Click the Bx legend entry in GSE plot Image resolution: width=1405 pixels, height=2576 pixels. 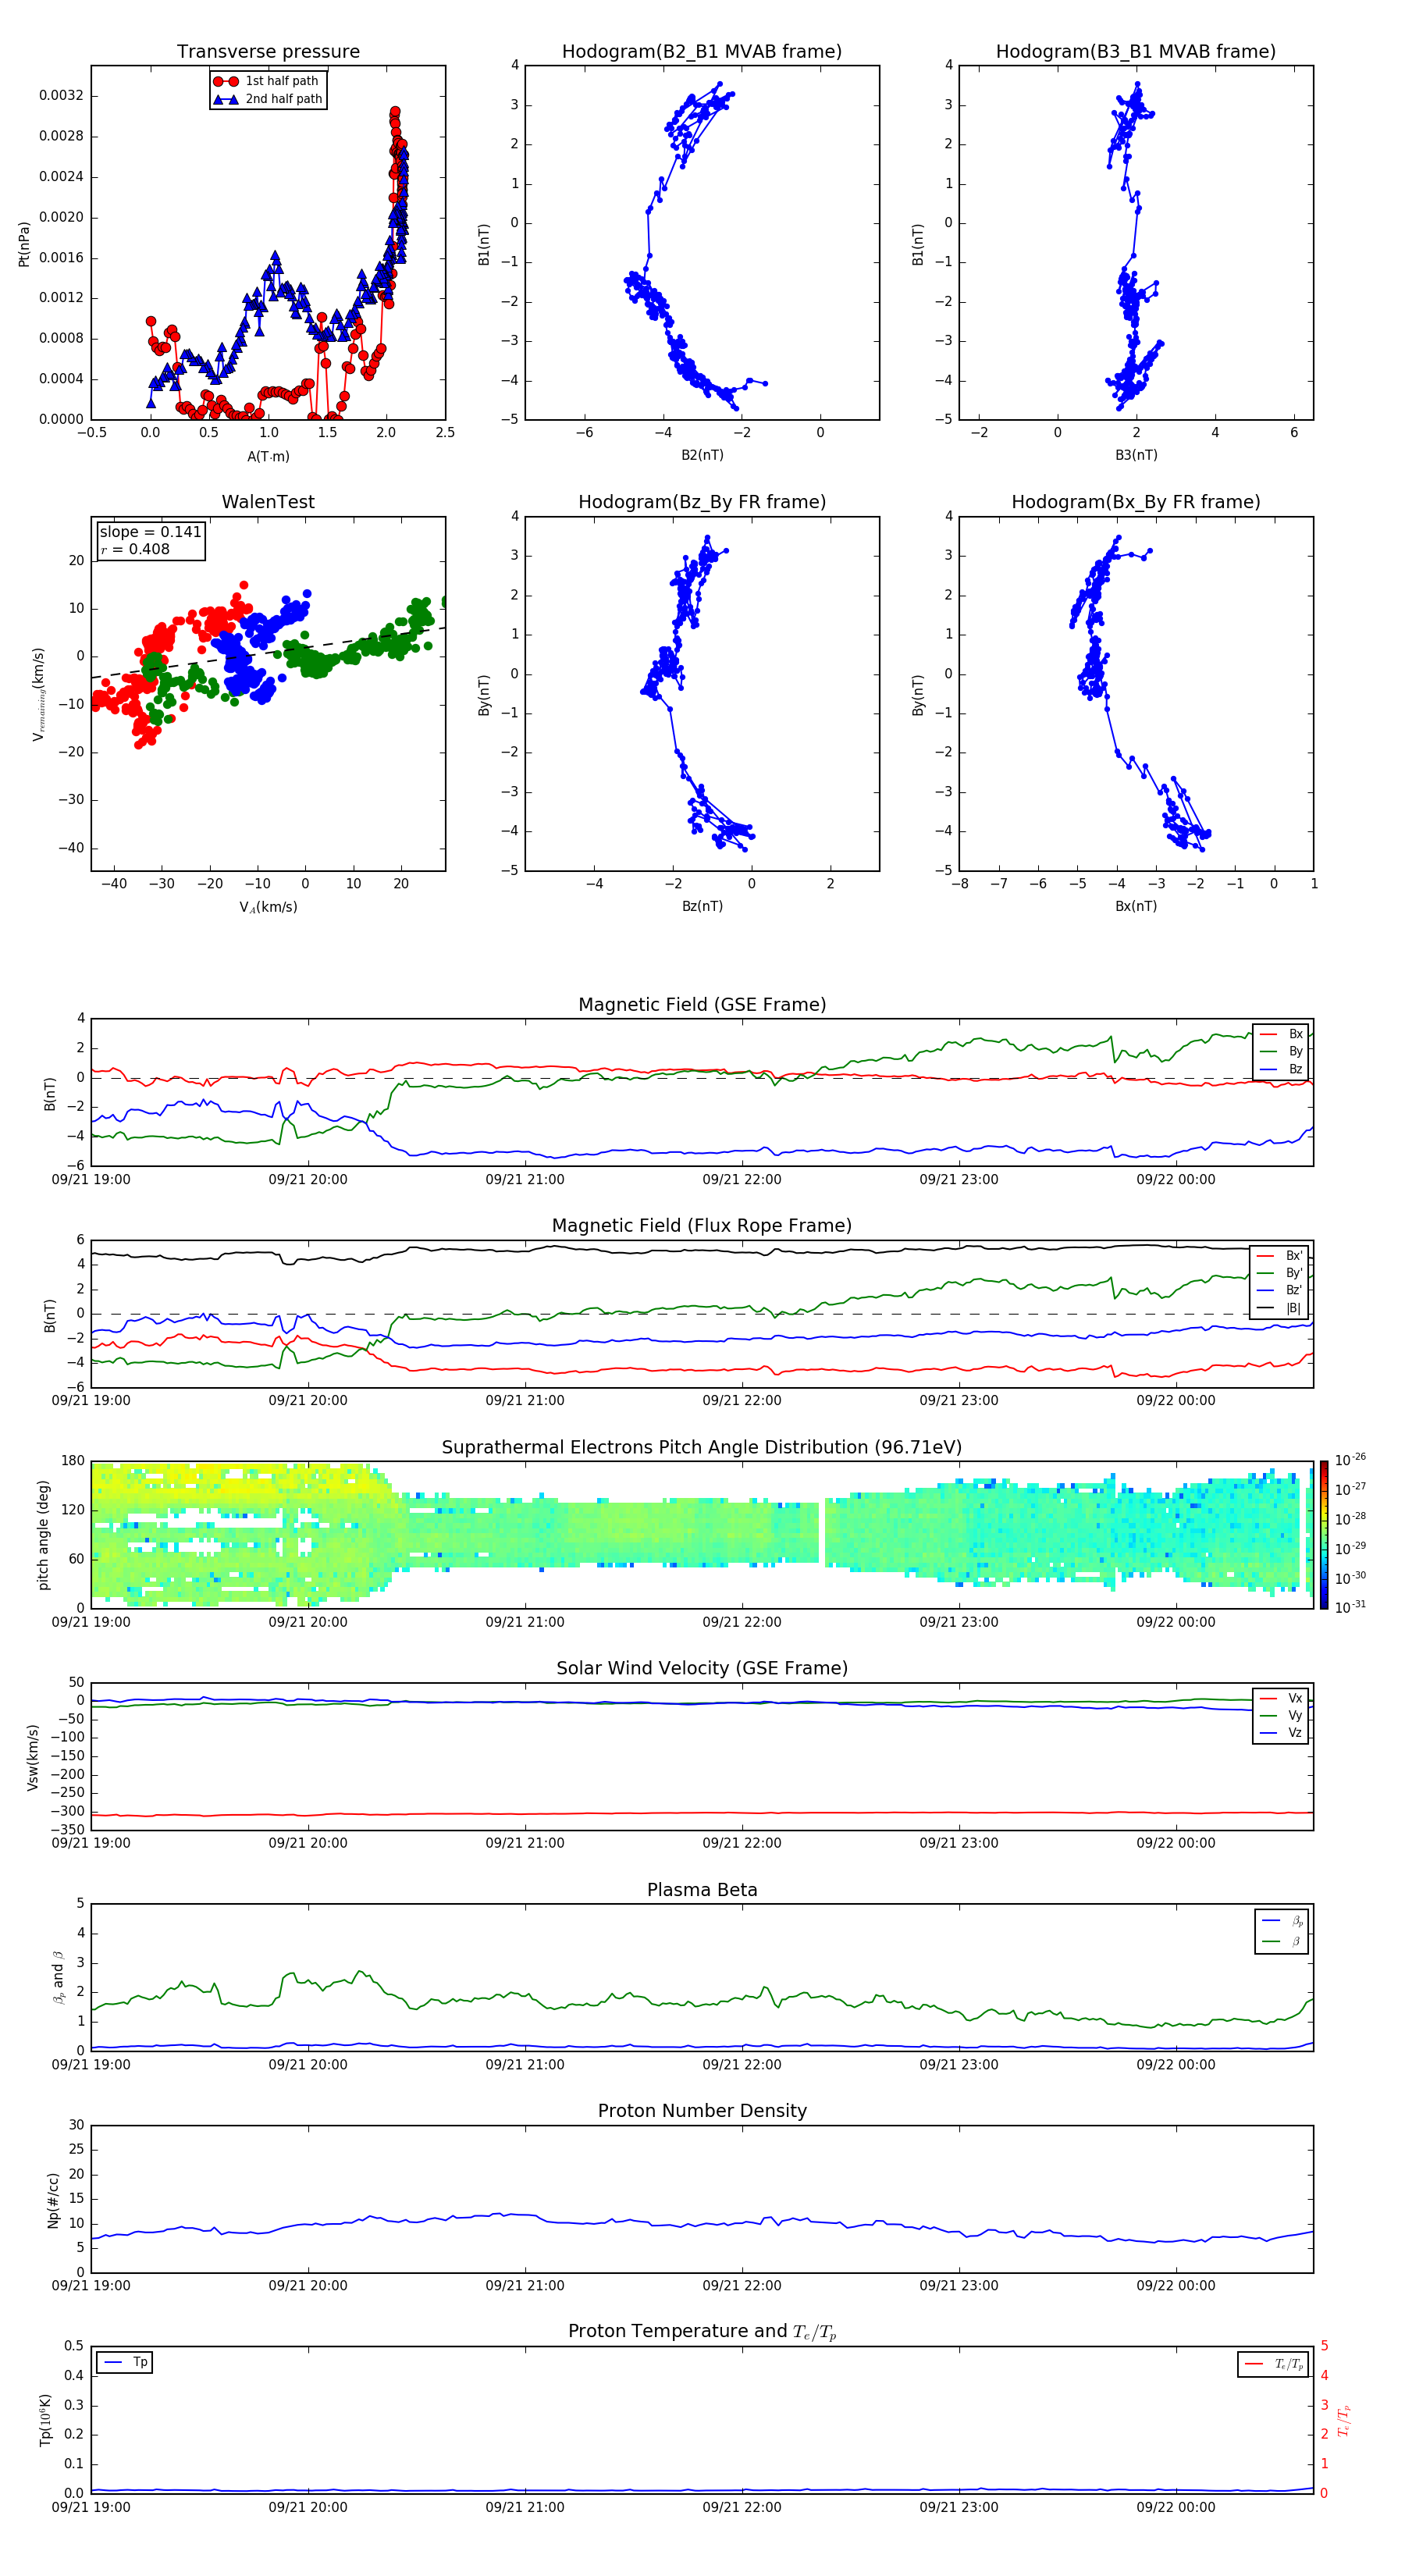(1282, 1034)
